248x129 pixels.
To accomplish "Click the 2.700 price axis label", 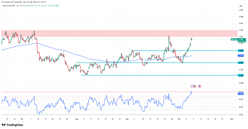I will tap(241, 70).
